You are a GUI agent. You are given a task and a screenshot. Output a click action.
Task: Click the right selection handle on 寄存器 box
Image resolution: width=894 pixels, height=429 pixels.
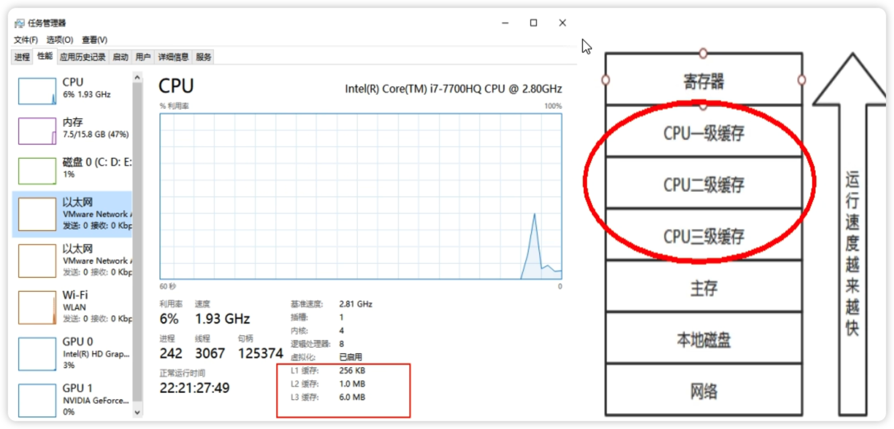click(801, 80)
